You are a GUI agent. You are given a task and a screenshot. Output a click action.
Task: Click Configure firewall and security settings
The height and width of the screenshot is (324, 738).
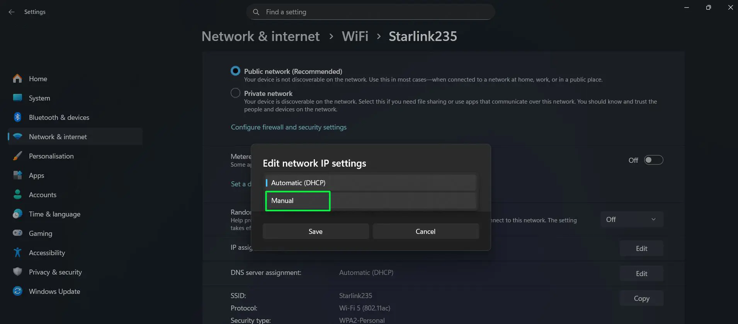click(288, 127)
